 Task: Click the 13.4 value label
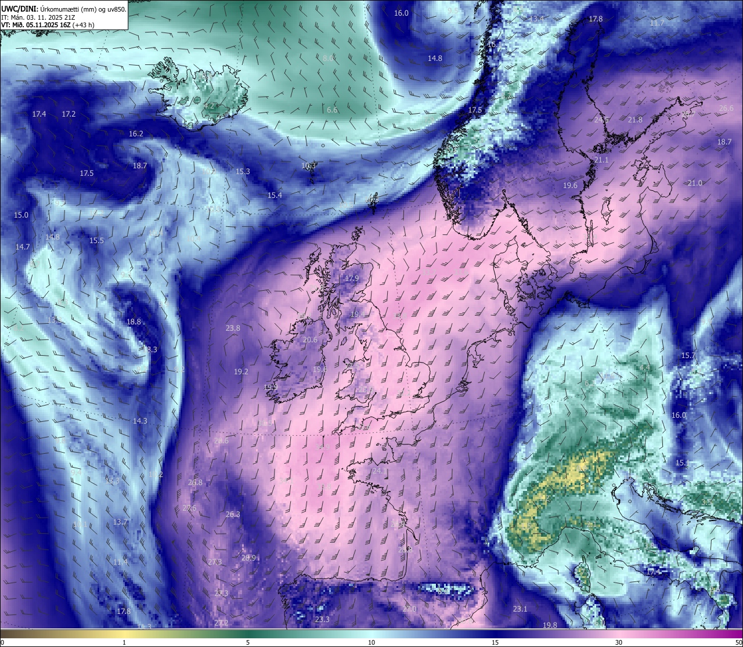tap(537, 19)
